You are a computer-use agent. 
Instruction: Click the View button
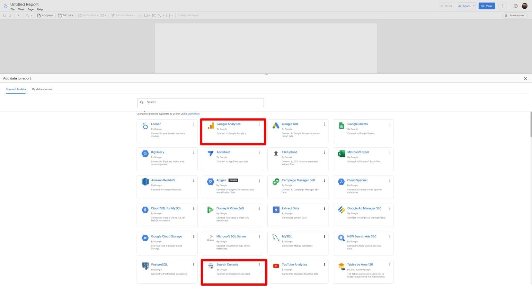[x=487, y=6]
